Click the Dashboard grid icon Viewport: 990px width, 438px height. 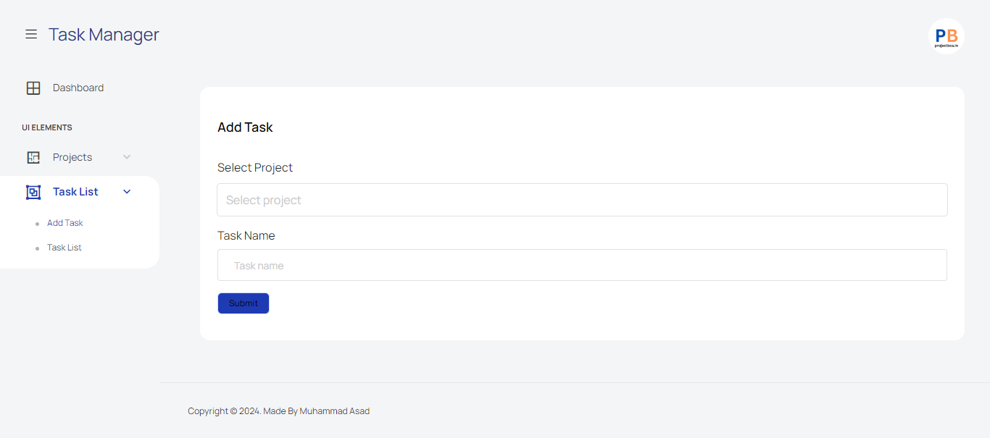click(x=33, y=88)
